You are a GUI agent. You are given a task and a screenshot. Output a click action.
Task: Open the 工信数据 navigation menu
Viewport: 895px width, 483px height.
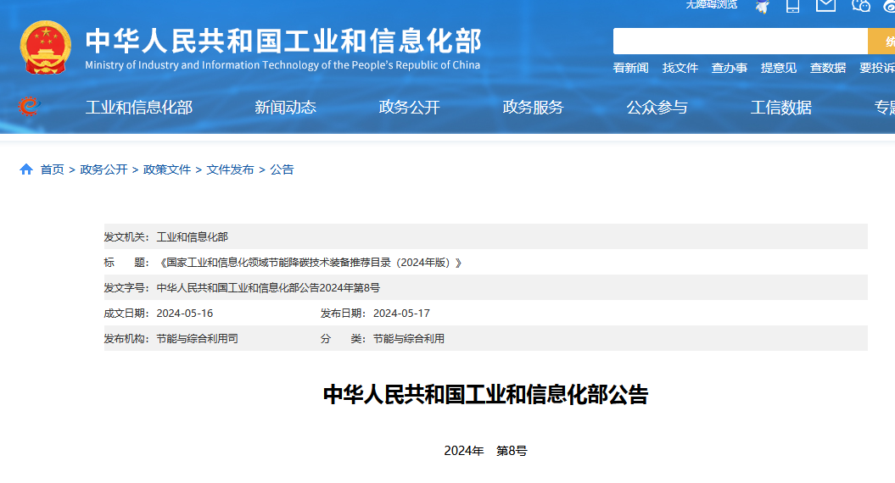point(780,108)
